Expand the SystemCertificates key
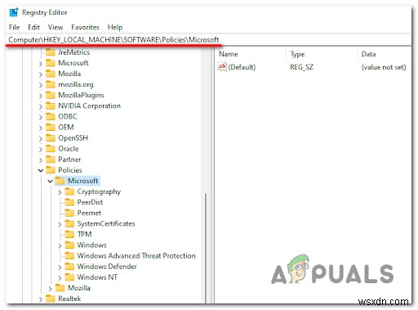Viewport: 418px width, 310px height. point(60,224)
